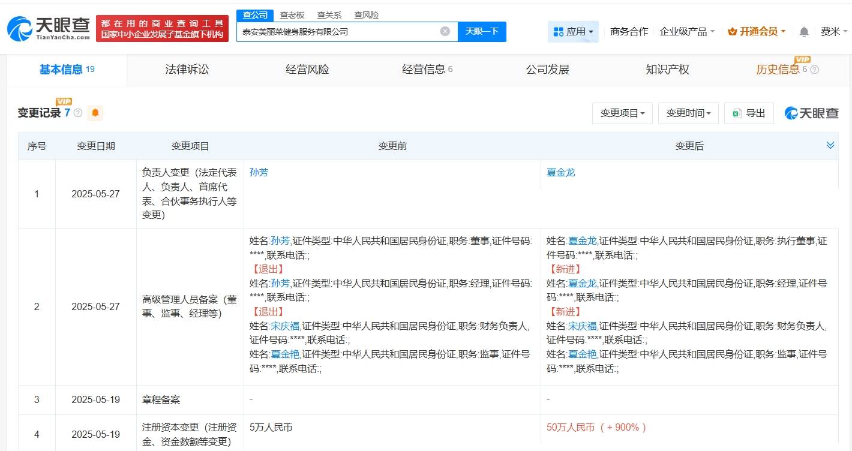Viewport: 852px width, 451px height.
Task: Click the 天眼一下 search button
Action: pyautogui.click(x=482, y=31)
